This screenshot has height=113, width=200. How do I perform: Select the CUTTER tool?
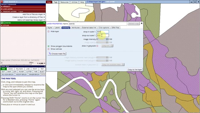(x=29, y=72)
